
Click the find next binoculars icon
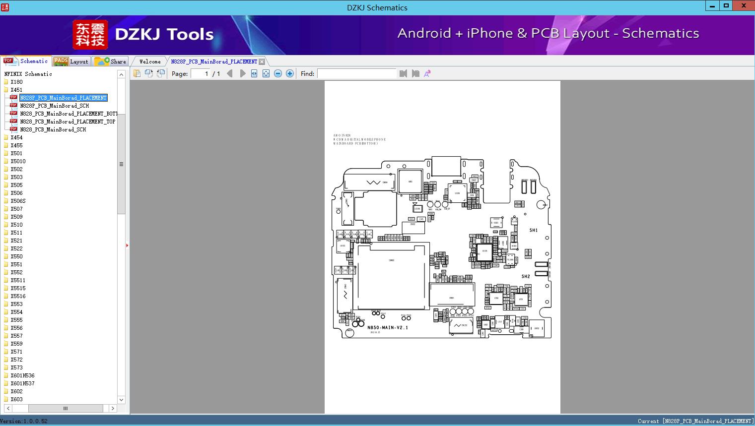(415, 73)
